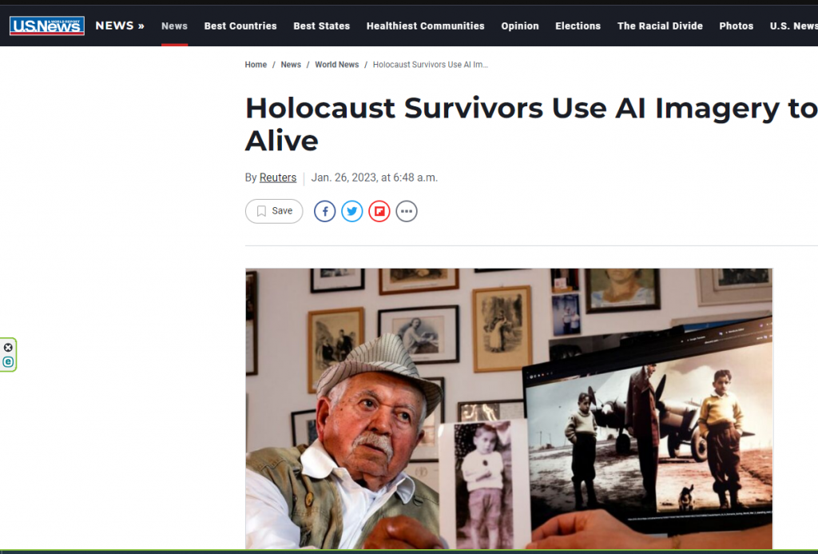Go to World News breadcrumb

[x=336, y=65]
